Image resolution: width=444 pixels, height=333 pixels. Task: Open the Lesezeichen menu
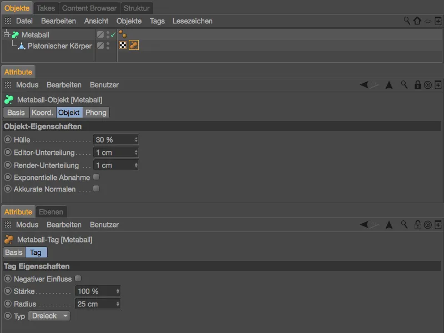pyautogui.click(x=193, y=21)
